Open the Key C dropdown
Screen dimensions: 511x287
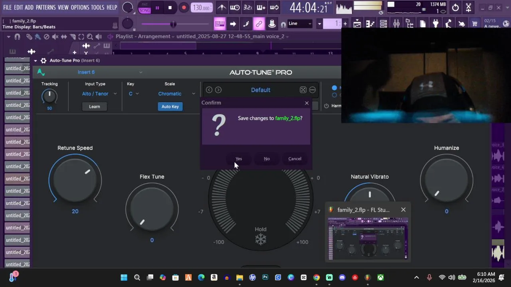tap(133, 94)
